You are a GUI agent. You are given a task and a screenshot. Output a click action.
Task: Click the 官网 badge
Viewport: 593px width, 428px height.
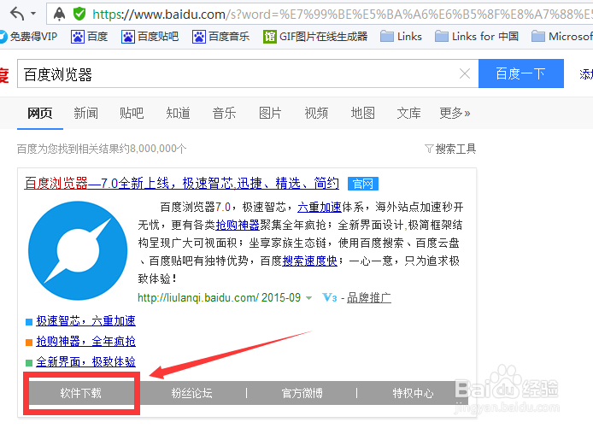click(363, 184)
